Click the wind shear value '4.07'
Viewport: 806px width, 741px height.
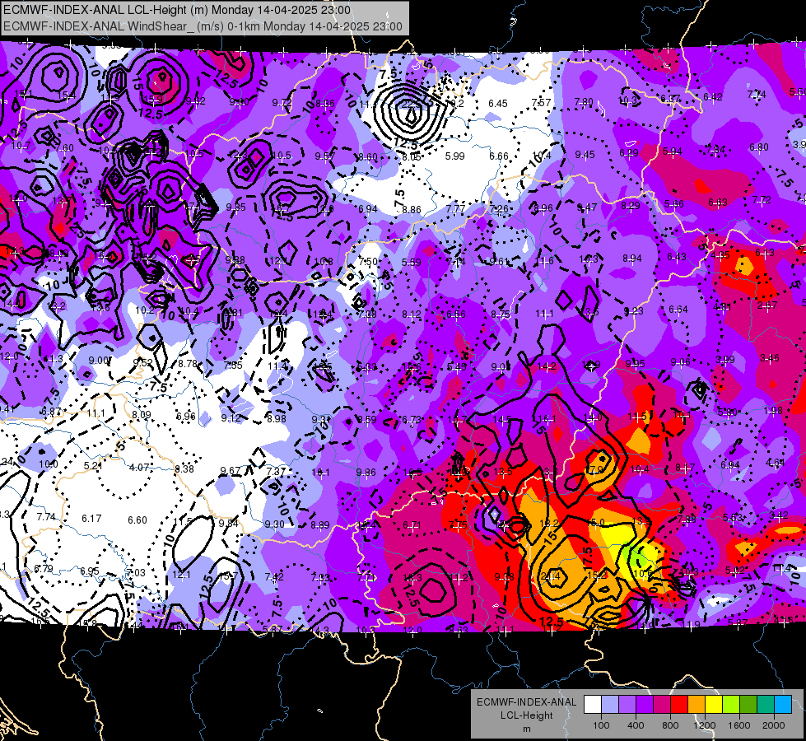tap(138, 468)
